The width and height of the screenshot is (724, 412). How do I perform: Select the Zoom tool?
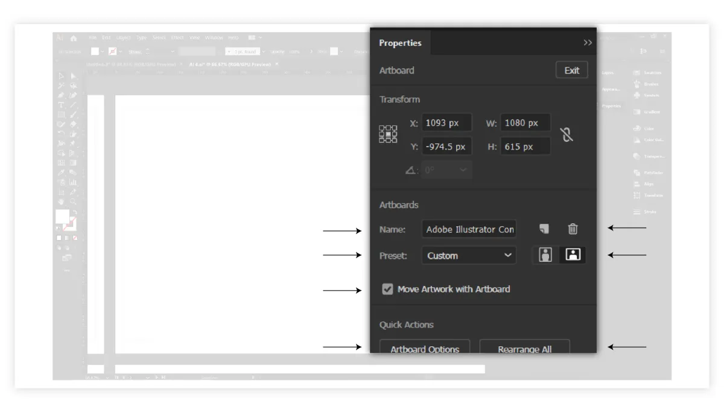tap(73, 201)
